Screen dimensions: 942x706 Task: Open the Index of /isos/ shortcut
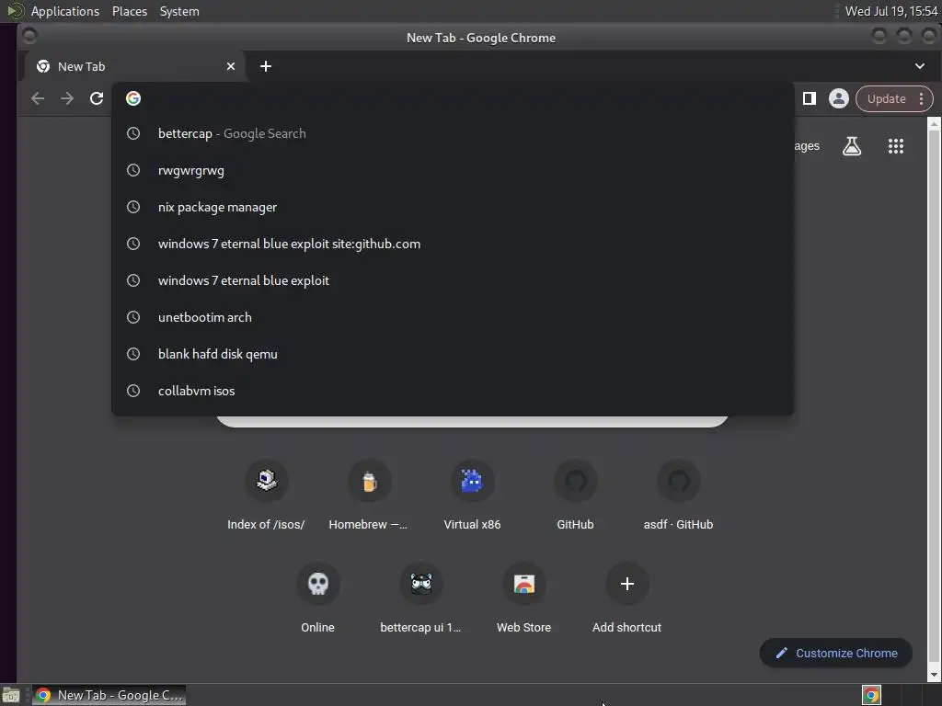pyautogui.click(x=266, y=495)
